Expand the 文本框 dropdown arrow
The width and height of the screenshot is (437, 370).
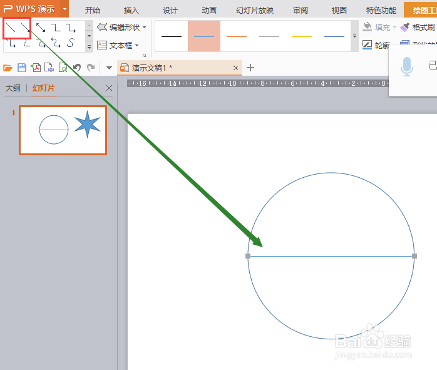tap(137, 45)
